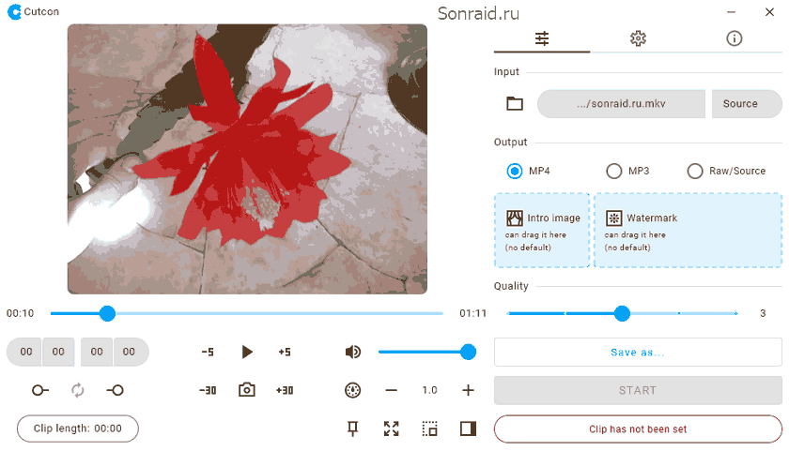Click the Cutcon logo icon

tap(15, 11)
